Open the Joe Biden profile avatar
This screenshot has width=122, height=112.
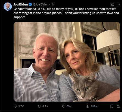coord(8,7)
